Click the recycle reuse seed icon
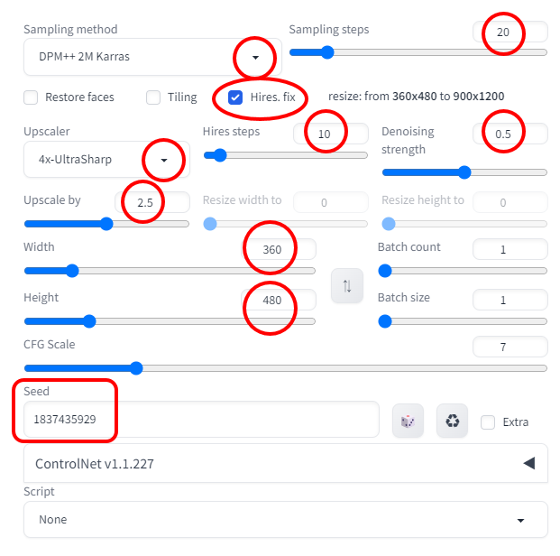Screen dimensions: 560x556 (x=452, y=422)
